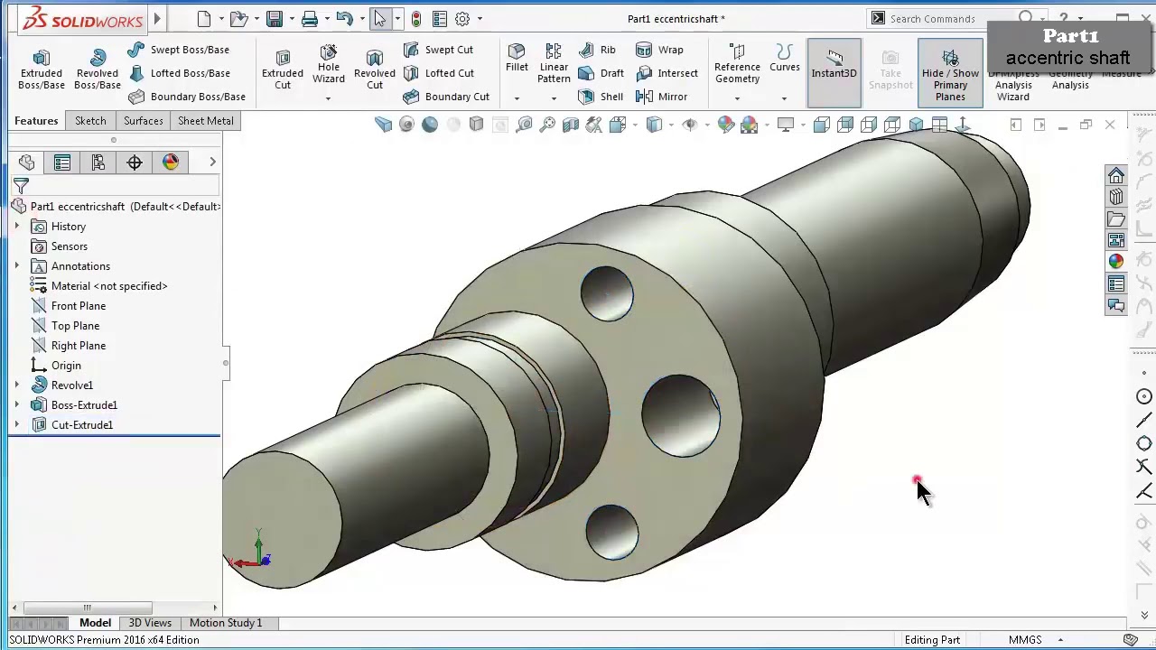Select the Extruded Boss/Base tool

coord(42,70)
